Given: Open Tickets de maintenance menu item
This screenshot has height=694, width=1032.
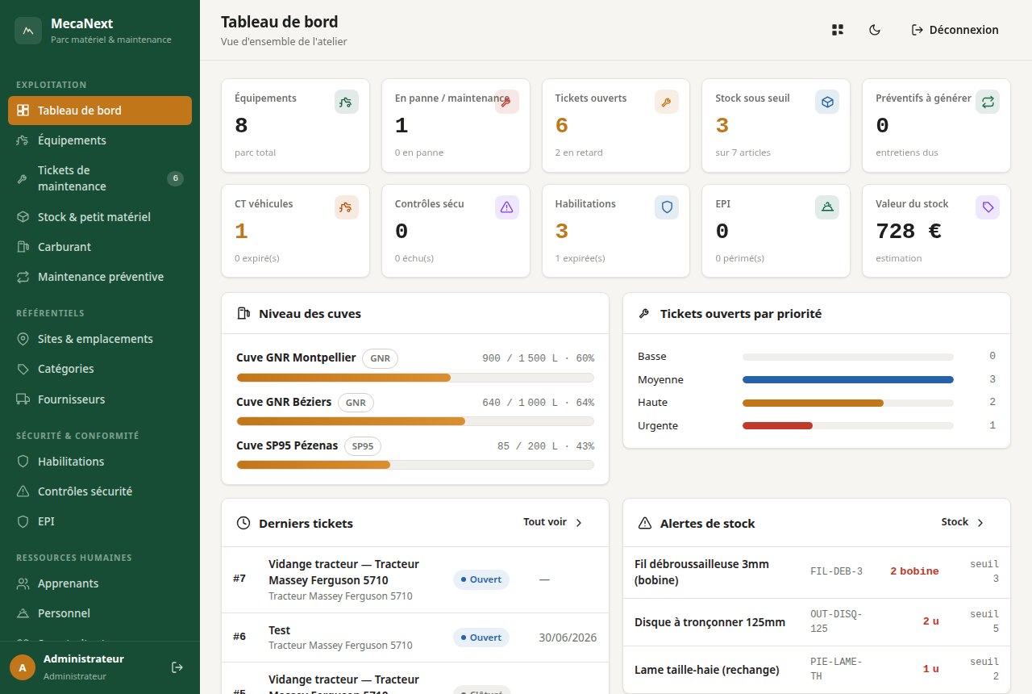Looking at the screenshot, I should tap(100, 178).
